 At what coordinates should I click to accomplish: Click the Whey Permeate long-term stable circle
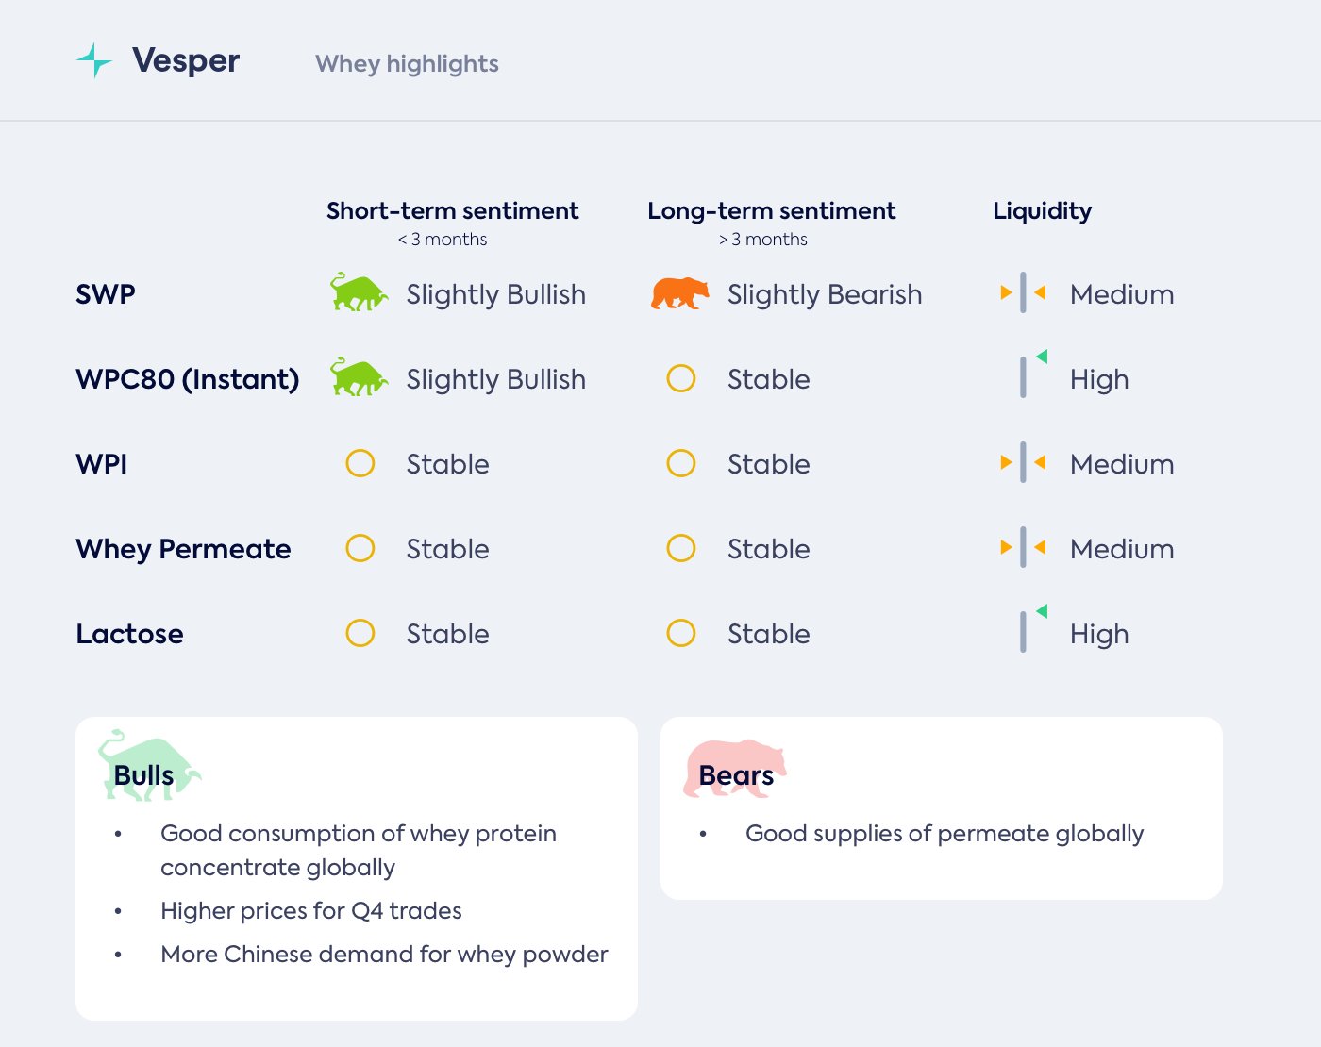[681, 548]
